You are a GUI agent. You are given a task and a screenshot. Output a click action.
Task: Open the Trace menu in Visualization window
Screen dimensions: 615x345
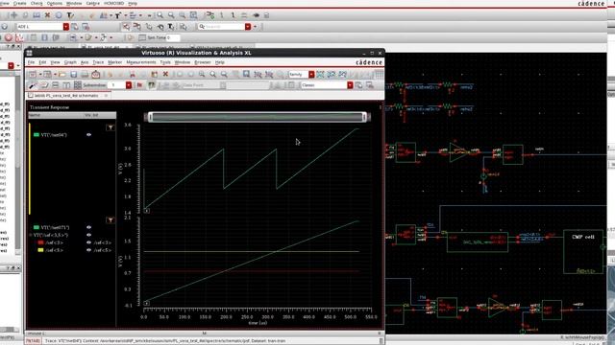pyautogui.click(x=98, y=62)
